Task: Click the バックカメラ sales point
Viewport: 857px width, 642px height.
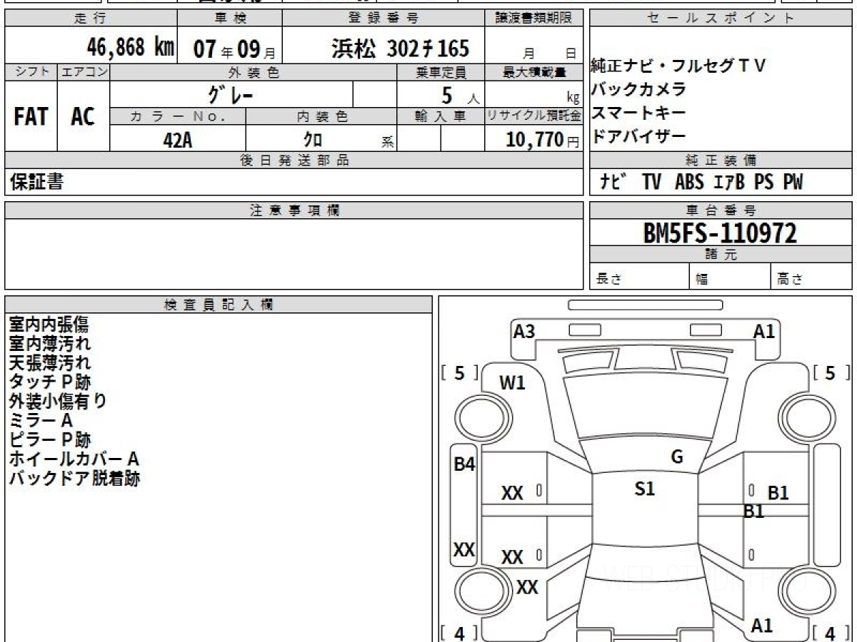Action: (x=639, y=89)
